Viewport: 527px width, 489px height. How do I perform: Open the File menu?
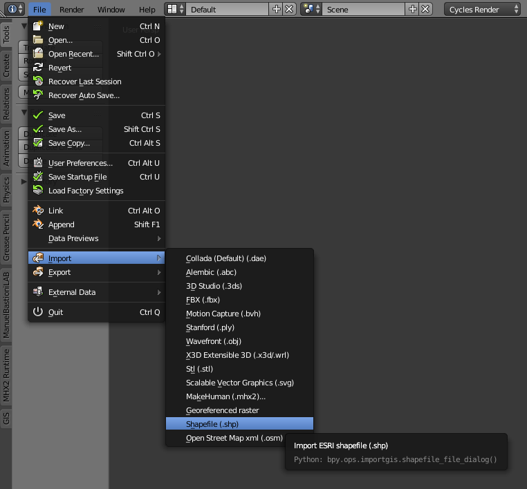pyautogui.click(x=39, y=10)
